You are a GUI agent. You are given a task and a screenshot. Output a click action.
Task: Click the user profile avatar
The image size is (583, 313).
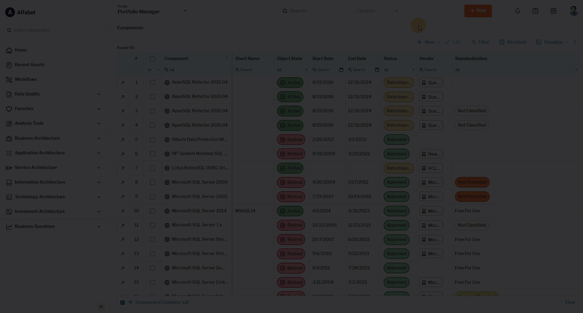[x=574, y=11]
